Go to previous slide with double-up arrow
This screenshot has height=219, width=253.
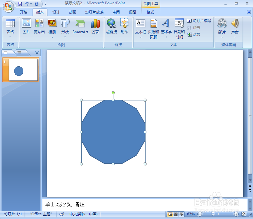250,186
